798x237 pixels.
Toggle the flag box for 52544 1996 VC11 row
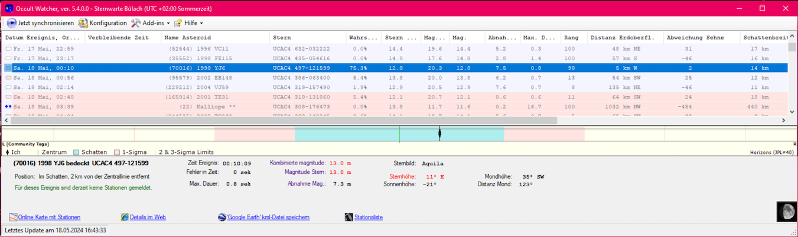coord(8,49)
